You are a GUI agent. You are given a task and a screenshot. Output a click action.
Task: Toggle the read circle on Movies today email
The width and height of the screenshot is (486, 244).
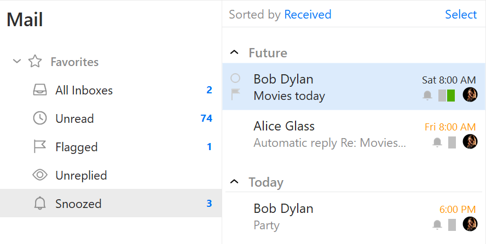click(235, 78)
